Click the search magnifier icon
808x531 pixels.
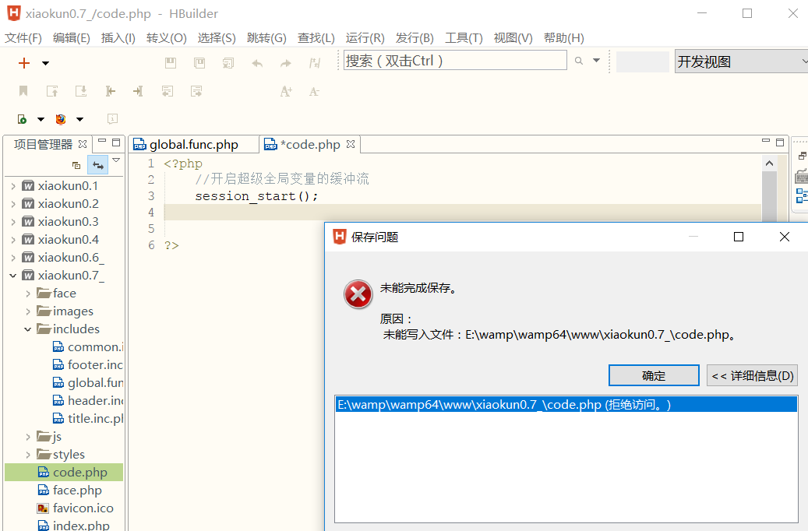[x=579, y=61]
